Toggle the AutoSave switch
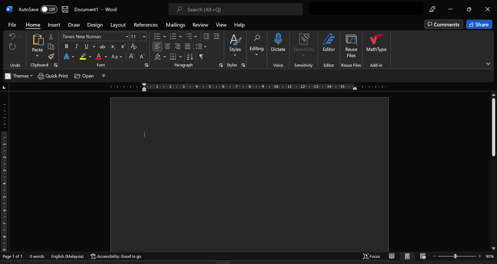This screenshot has width=497, height=264. 49,9
